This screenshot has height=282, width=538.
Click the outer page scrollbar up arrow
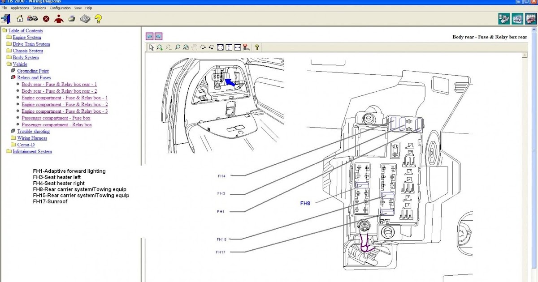coord(535,30)
